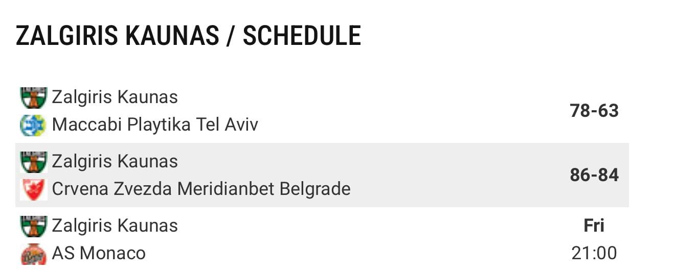Click the Crvena Zvezda red-white crest
Screen dimensions: 675x273
click(33, 189)
